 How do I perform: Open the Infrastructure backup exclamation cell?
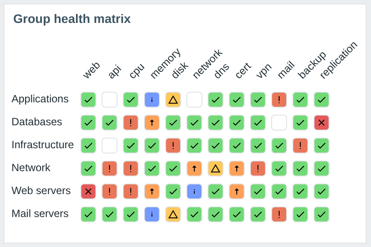300,146
